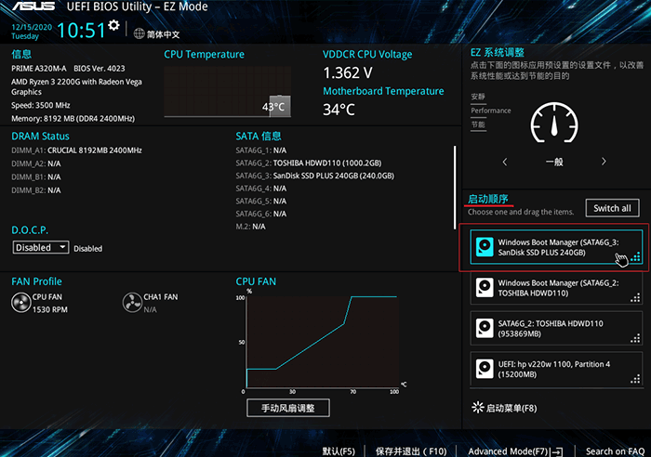Viewport: 651px width, 457px height.
Task: Switch to Advanced Mode(F7)
Action: pos(508,451)
